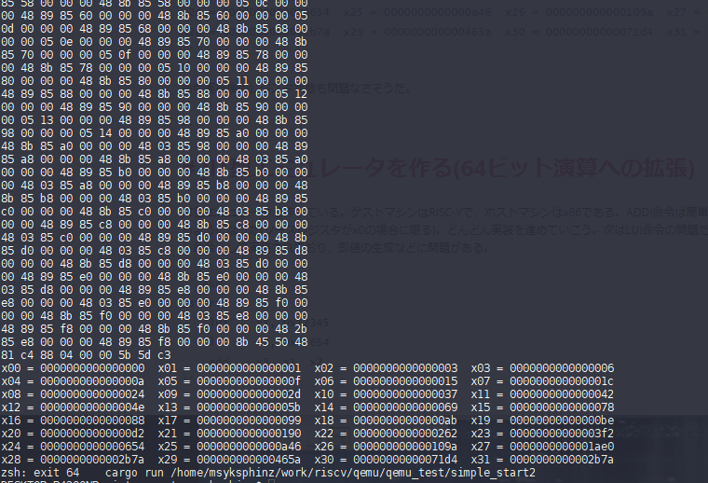Select the x09 register value ending in 2d
This screenshot has width=708, height=483.
(249, 394)
